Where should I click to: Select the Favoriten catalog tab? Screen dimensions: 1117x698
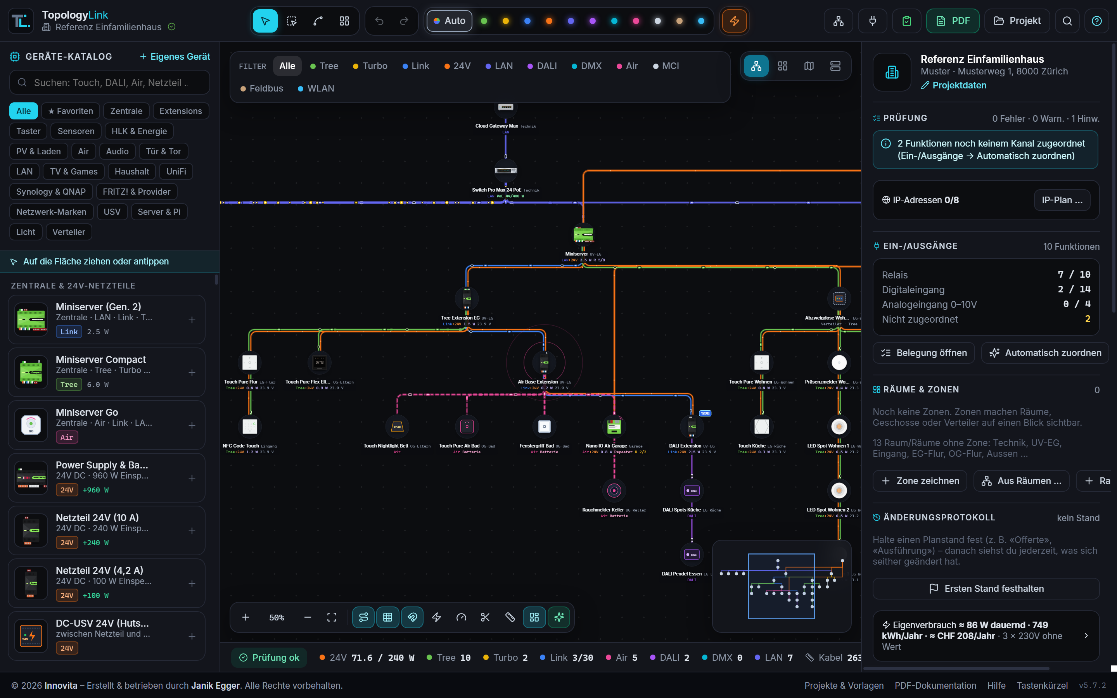[x=71, y=111]
